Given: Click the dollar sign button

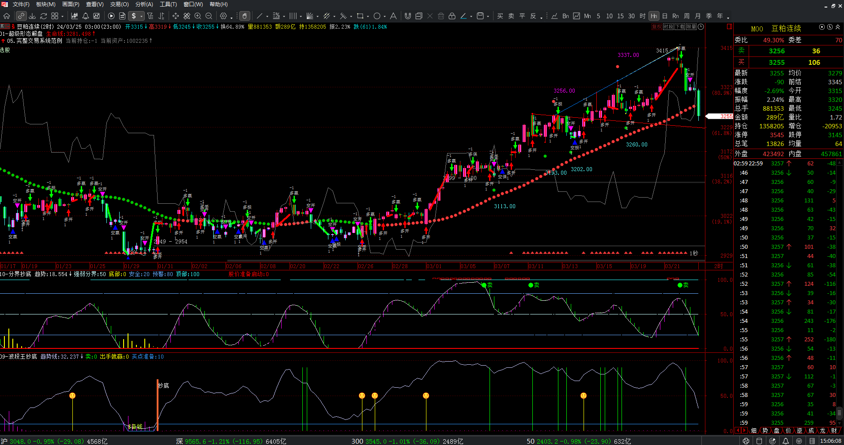Looking at the screenshot, I should (134, 16).
